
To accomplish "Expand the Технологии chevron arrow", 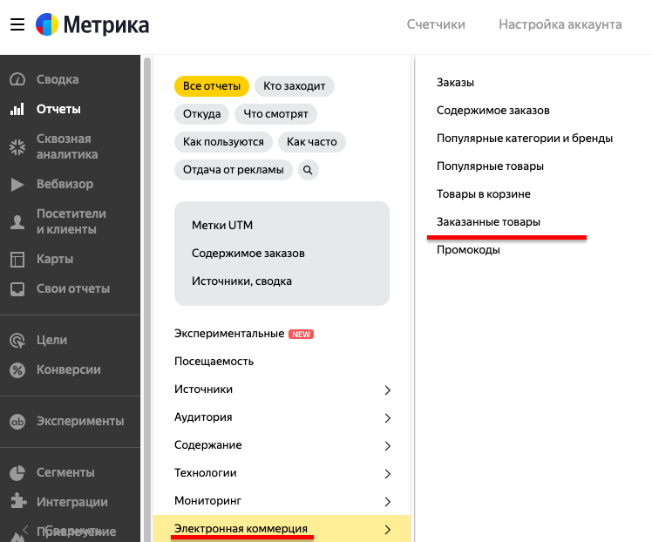I will 388,473.
